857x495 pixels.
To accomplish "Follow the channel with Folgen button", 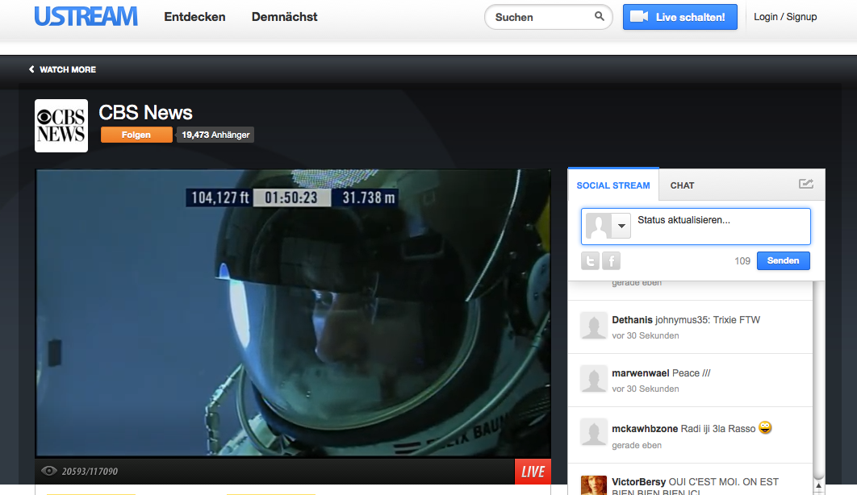I will pyautogui.click(x=136, y=135).
